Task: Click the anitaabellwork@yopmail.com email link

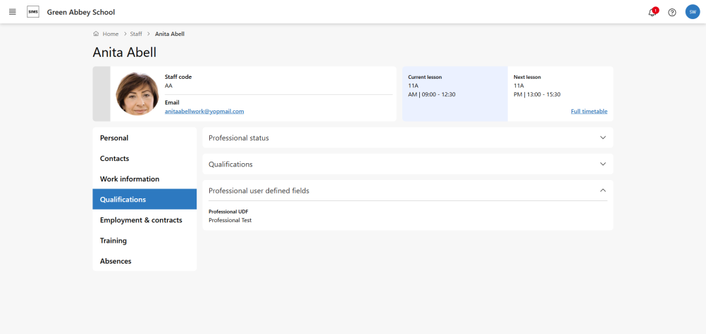Action: (204, 111)
